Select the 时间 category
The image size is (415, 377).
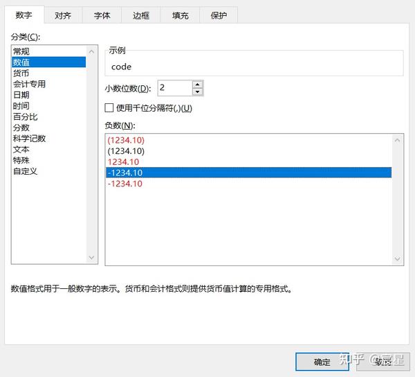tap(48, 105)
